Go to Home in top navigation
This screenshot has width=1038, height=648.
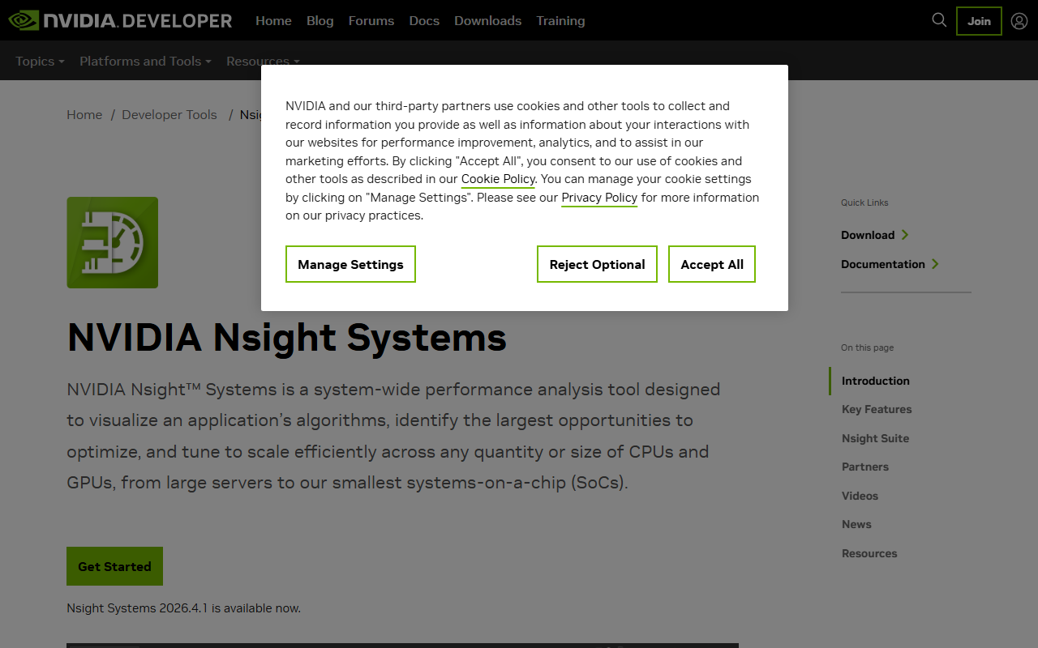[x=273, y=21]
